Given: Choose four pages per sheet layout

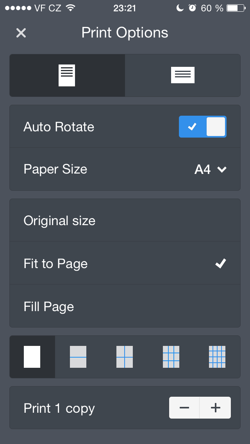Looking at the screenshot, I should 125,357.
